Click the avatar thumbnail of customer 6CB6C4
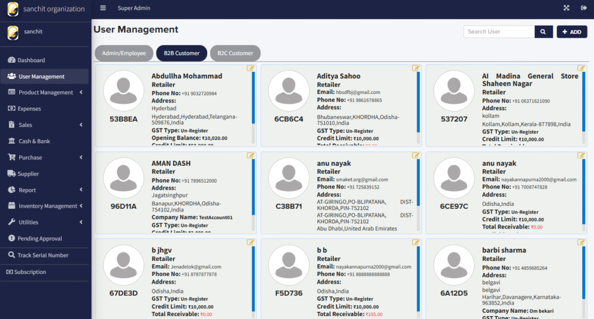 [289, 91]
